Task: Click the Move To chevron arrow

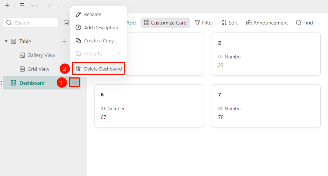Action: (x=119, y=54)
